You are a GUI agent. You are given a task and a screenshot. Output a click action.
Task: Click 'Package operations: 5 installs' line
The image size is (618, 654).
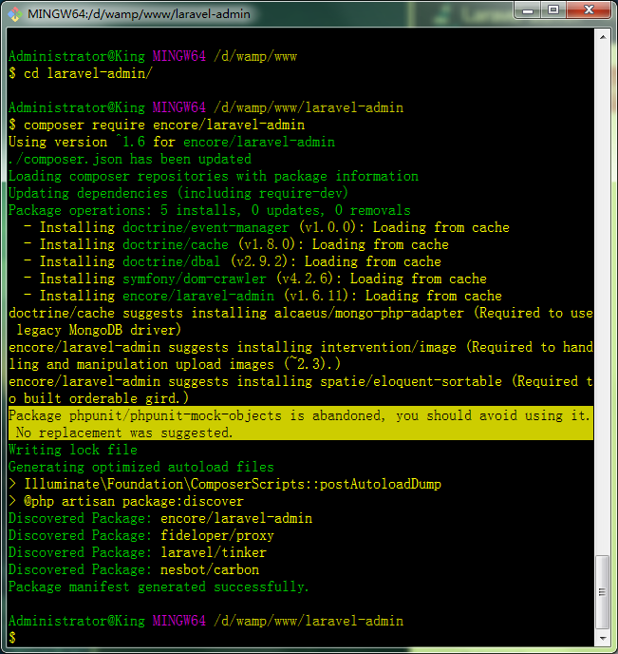(210, 210)
